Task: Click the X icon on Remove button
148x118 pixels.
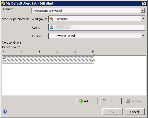Action: (128, 101)
